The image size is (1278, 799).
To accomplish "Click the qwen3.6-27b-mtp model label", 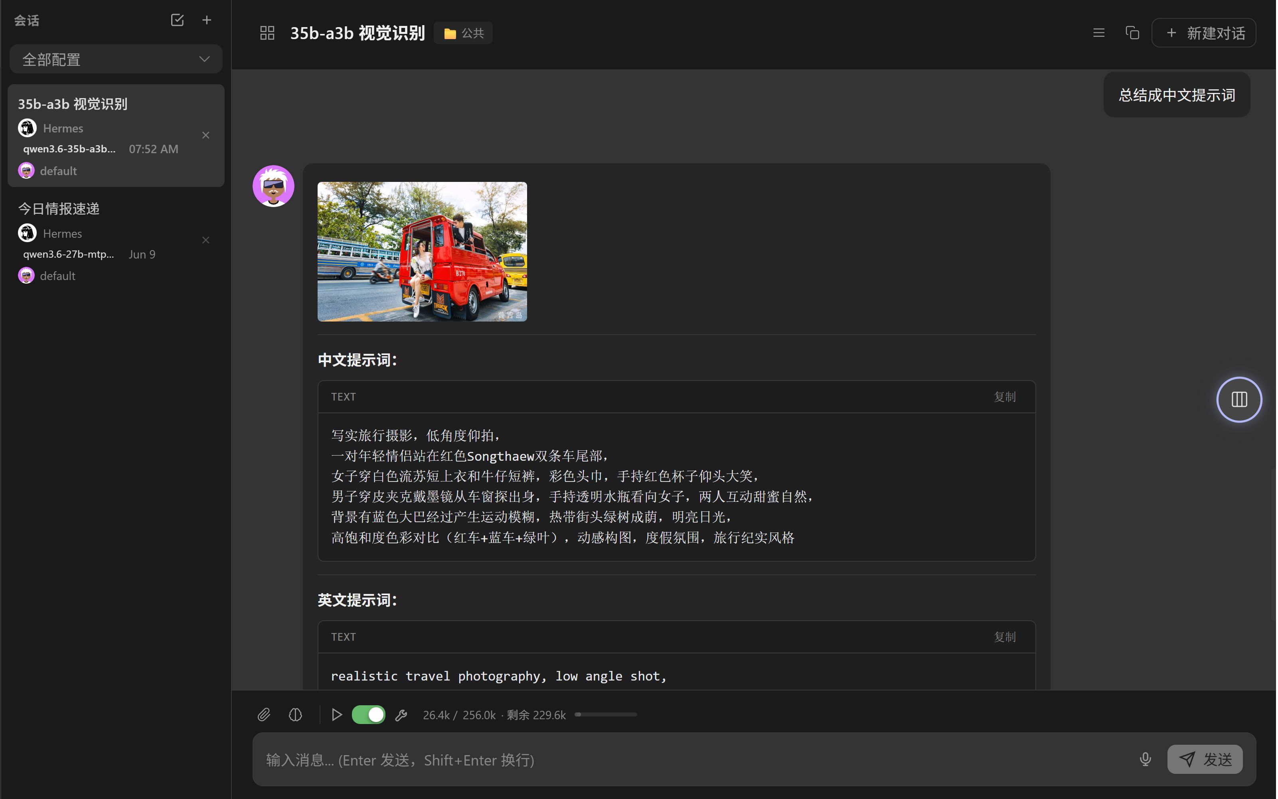I will [68, 254].
